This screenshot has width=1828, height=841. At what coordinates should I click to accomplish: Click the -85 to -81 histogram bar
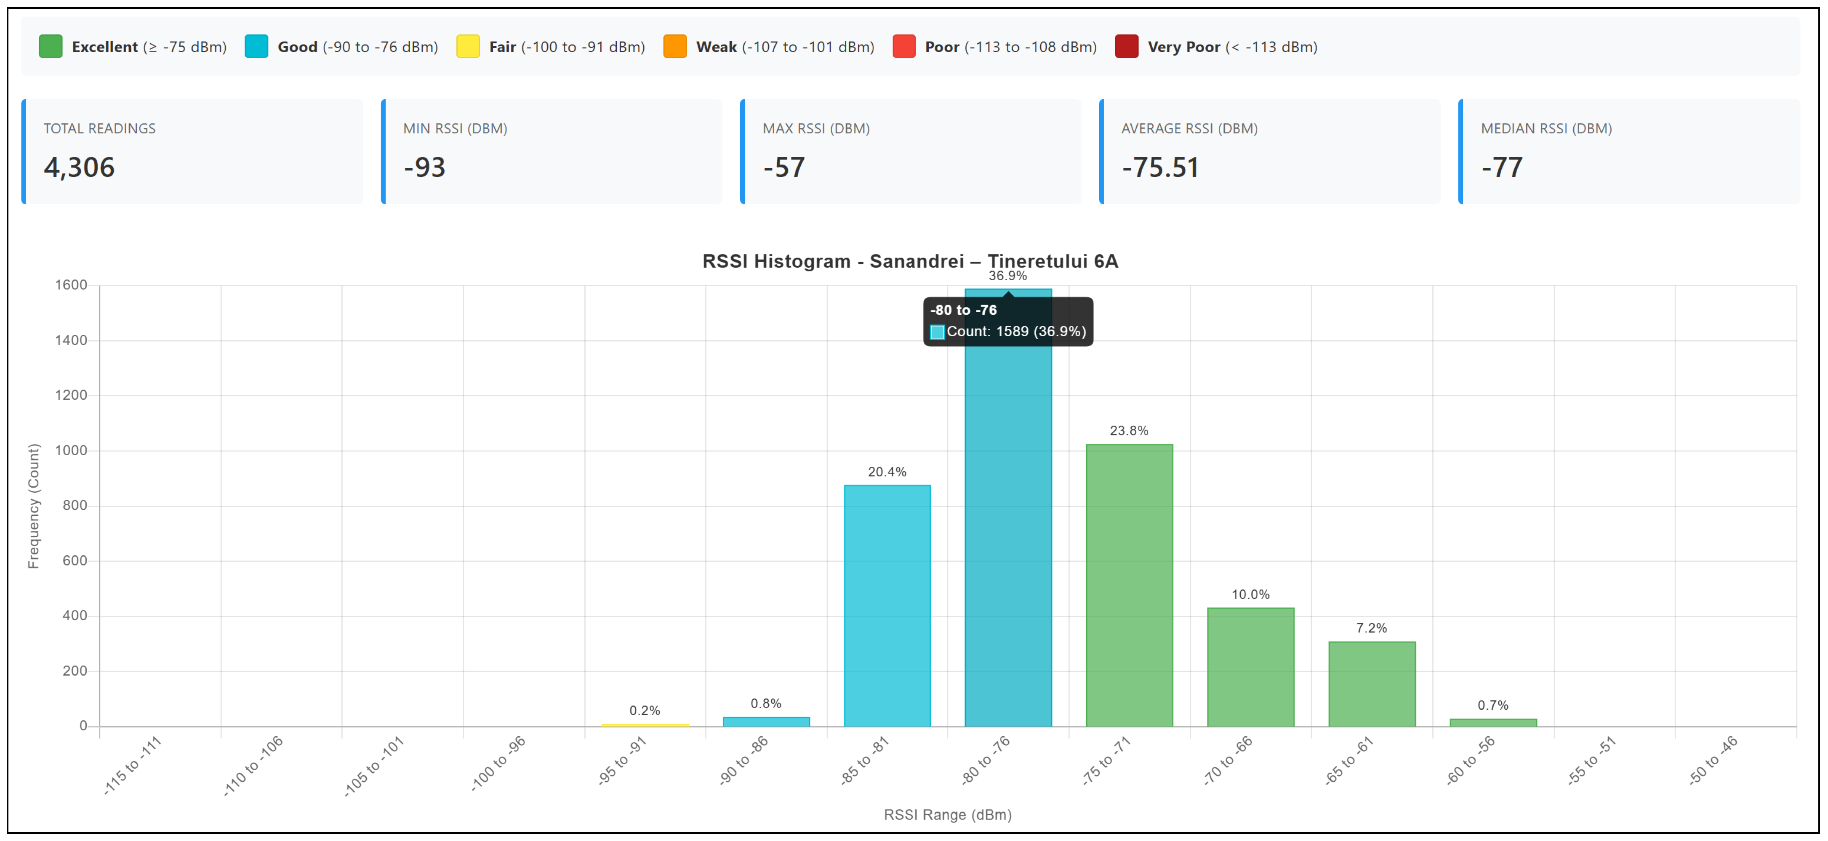(887, 605)
